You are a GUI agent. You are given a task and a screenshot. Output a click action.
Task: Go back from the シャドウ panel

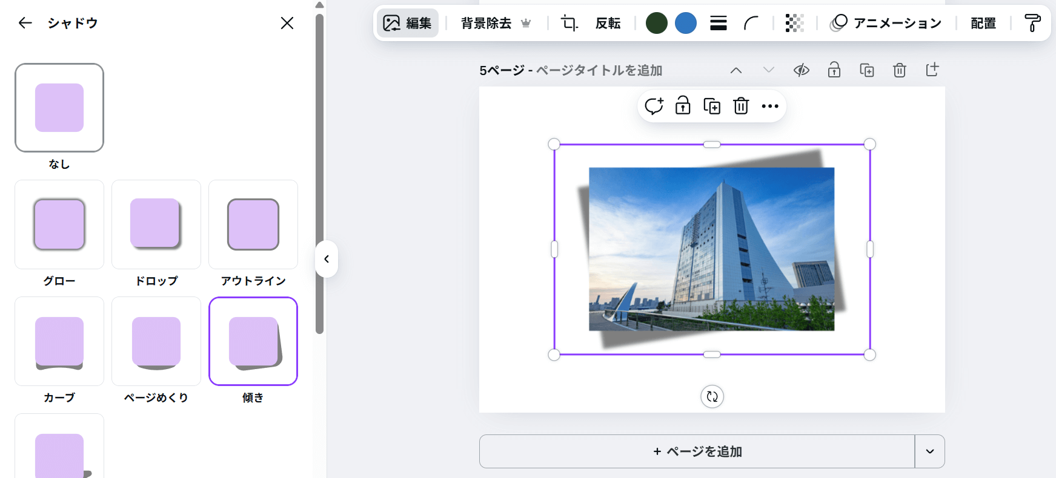[25, 23]
